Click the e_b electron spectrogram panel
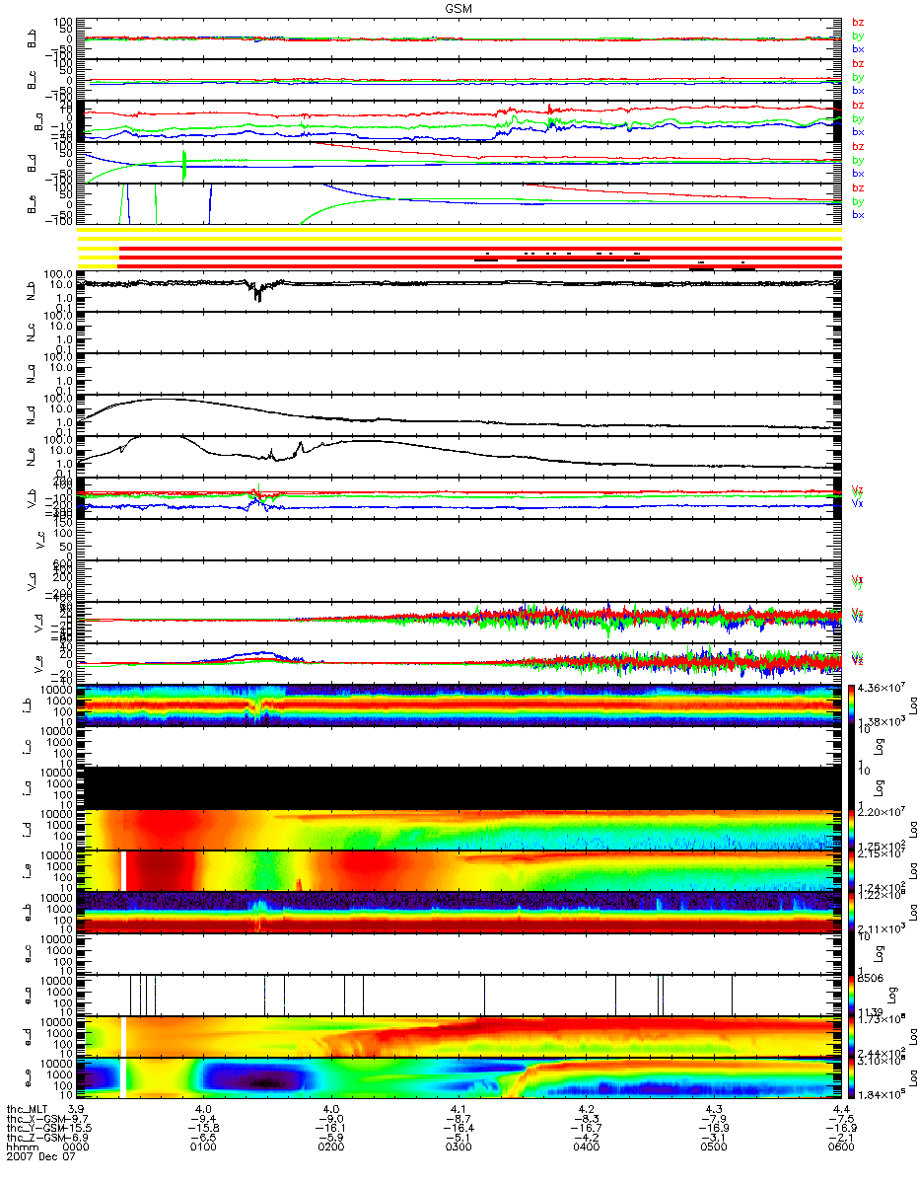Viewport: 917px width, 1184px height. click(x=458, y=913)
